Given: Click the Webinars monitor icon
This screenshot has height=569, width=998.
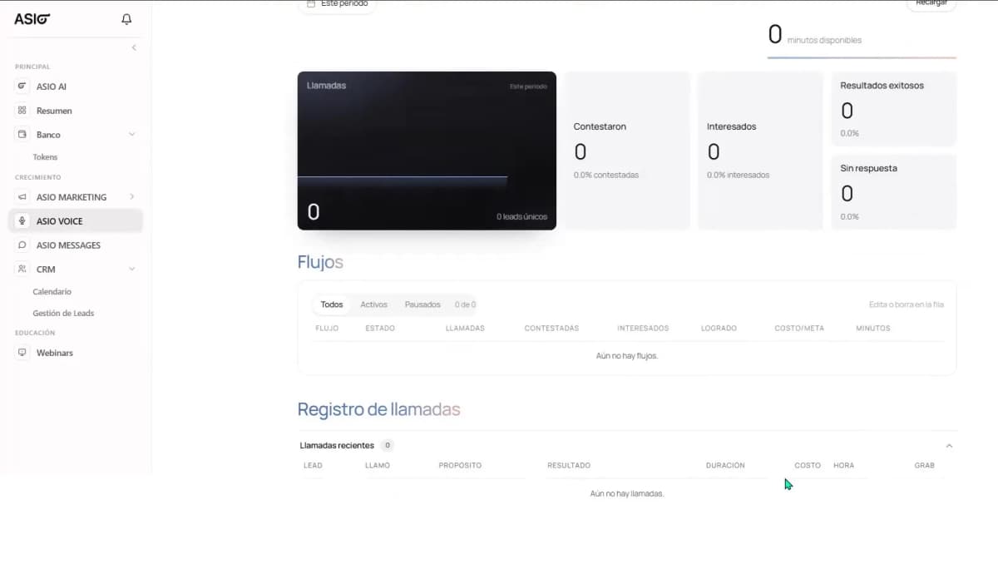Looking at the screenshot, I should [x=22, y=353].
